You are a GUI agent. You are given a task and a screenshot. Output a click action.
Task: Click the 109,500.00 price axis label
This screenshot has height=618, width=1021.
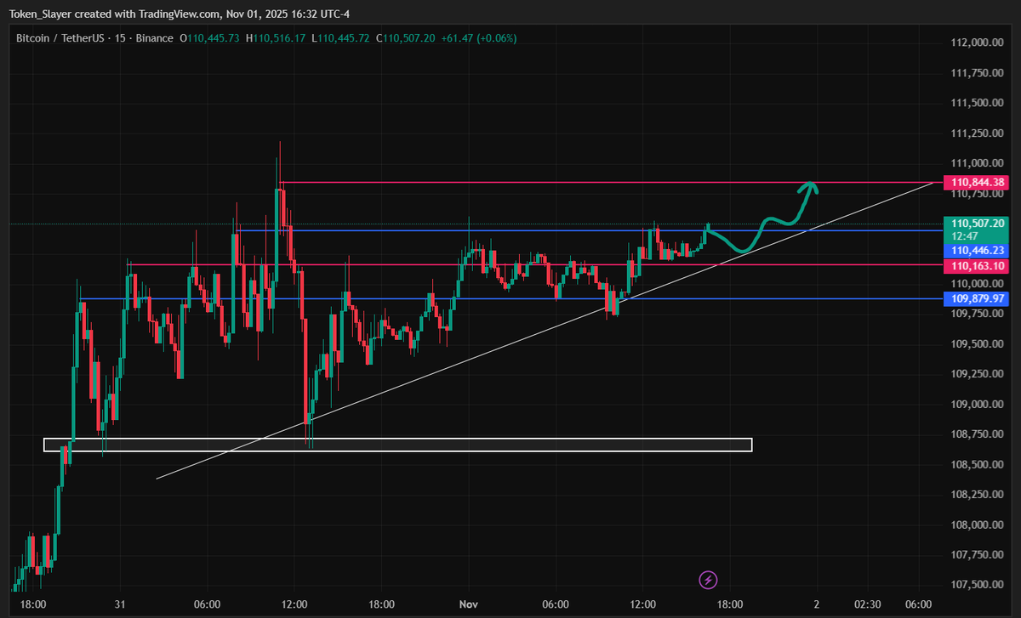(x=978, y=344)
